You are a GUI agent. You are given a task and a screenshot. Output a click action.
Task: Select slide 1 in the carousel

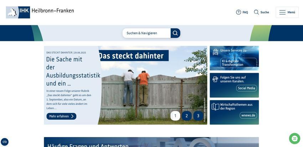(175, 116)
